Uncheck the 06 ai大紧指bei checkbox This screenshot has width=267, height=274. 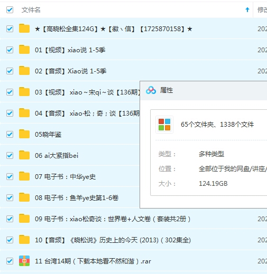click(x=10, y=155)
